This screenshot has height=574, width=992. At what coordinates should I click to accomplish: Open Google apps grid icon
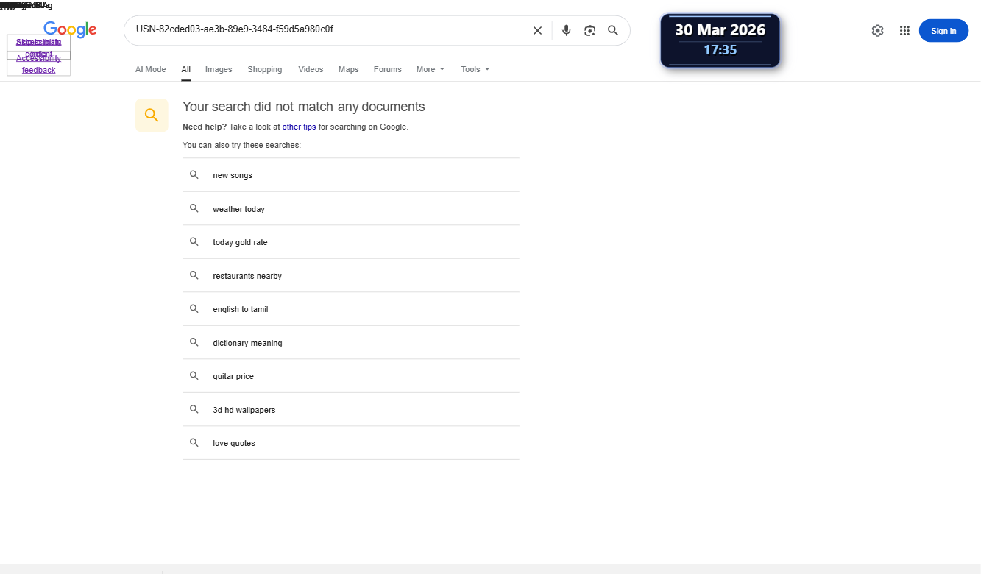coord(904,31)
